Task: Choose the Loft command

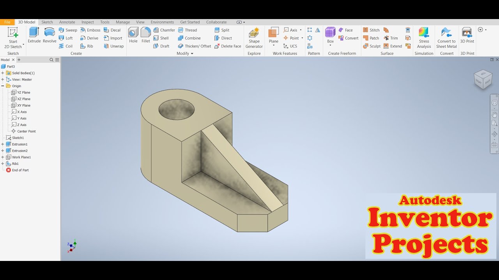Action: (x=66, y=38)
